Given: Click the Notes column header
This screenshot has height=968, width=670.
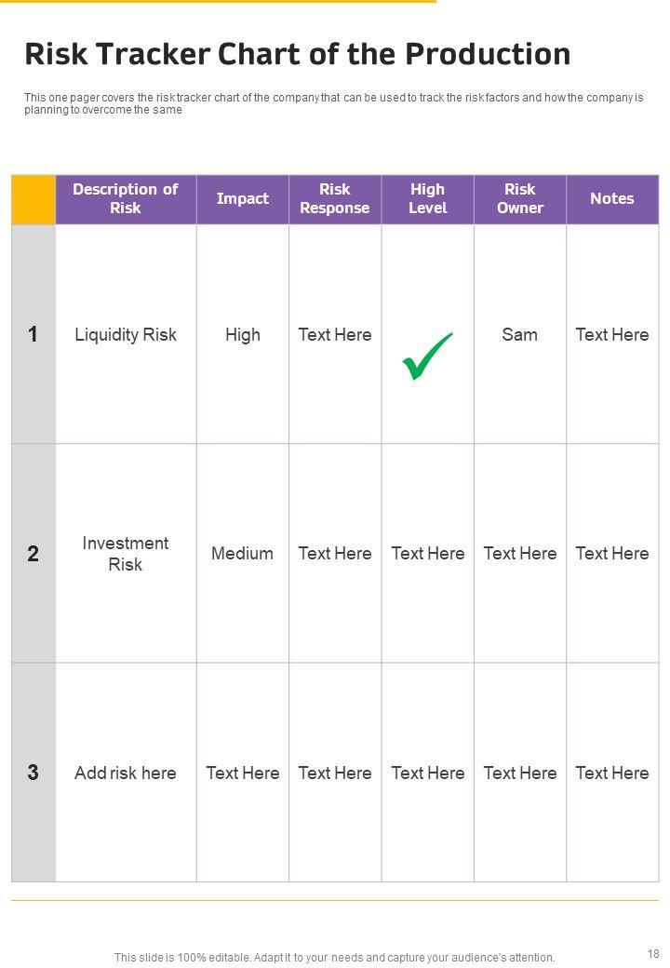Looking at the screenshot, I should pos(611,199).
